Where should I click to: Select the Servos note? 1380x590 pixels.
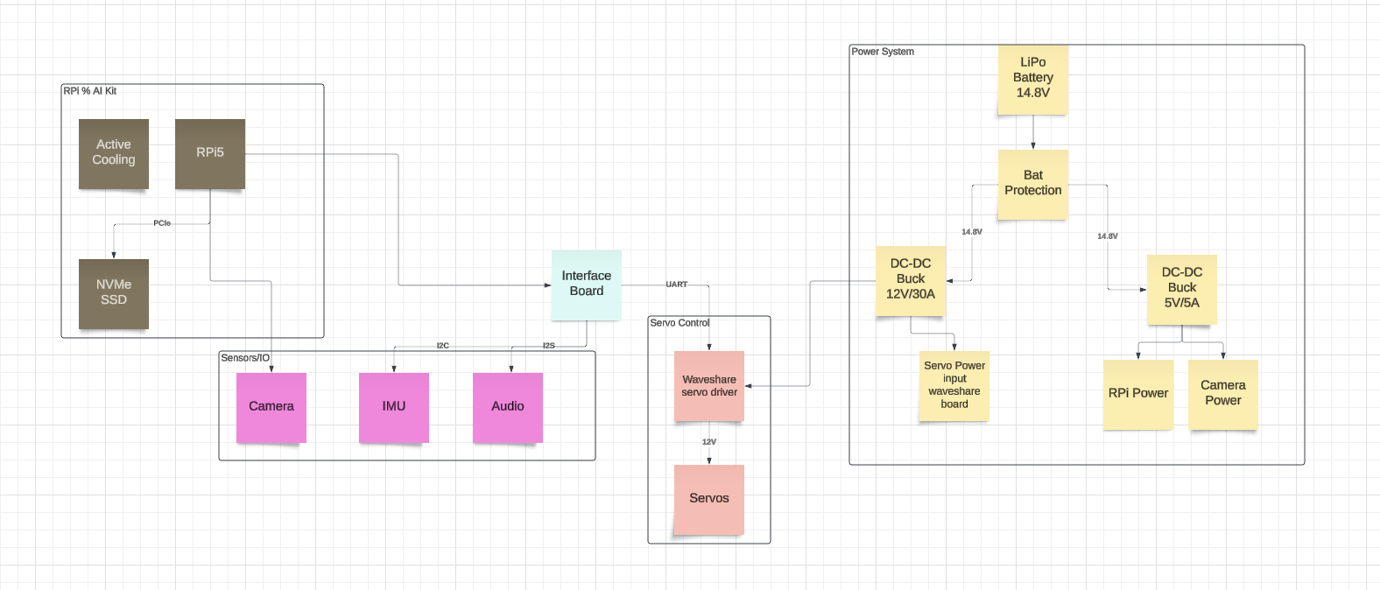coord(709,499)
